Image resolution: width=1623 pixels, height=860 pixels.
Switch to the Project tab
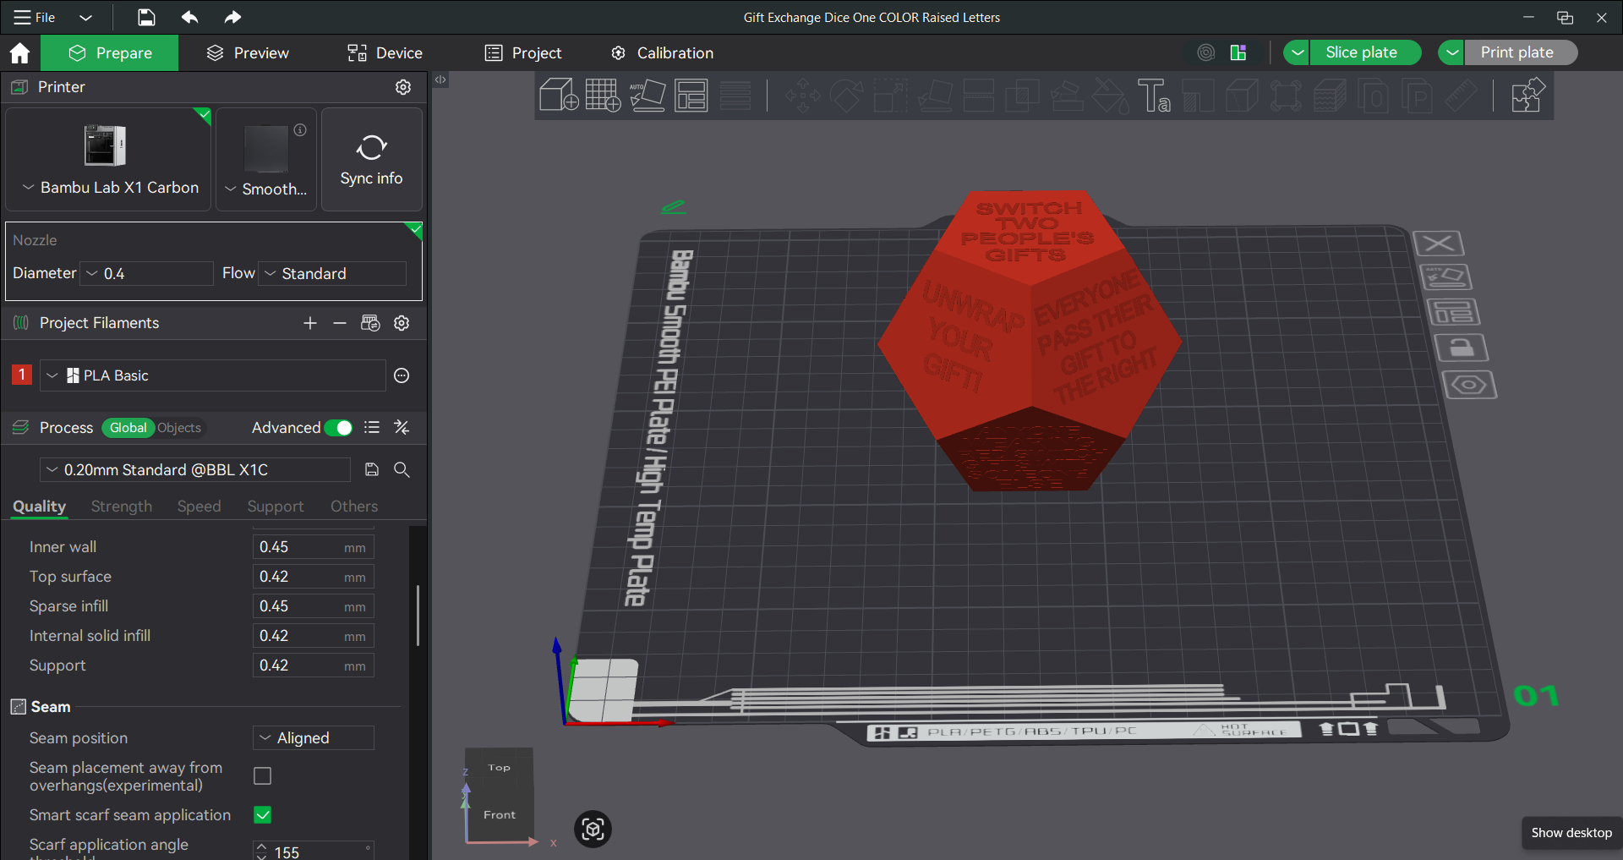click(523, 52)
